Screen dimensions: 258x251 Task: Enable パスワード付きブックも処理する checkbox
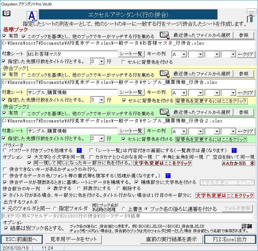point(5,150)
